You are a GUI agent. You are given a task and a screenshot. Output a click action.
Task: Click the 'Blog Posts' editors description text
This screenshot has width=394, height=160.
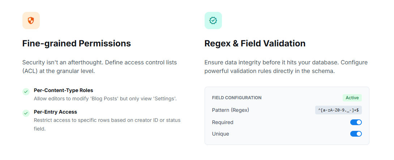click(x=105, y=99)
